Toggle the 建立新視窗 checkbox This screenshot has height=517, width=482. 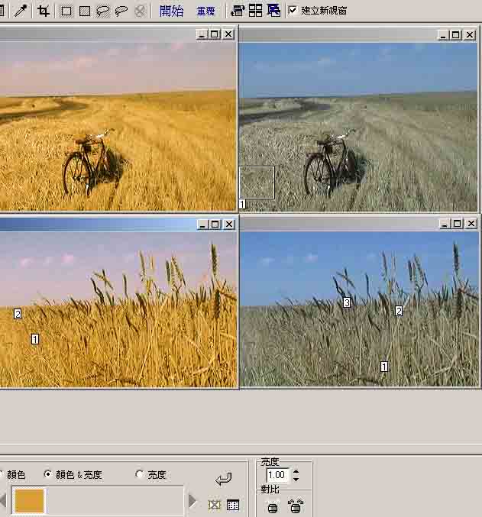click(293, 11)
